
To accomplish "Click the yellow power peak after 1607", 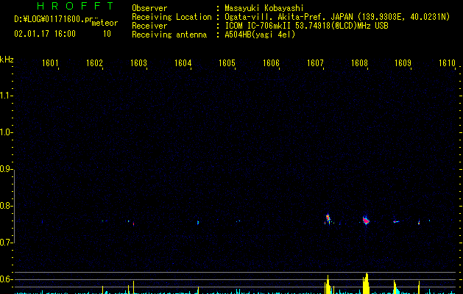I will click(328, 284).
